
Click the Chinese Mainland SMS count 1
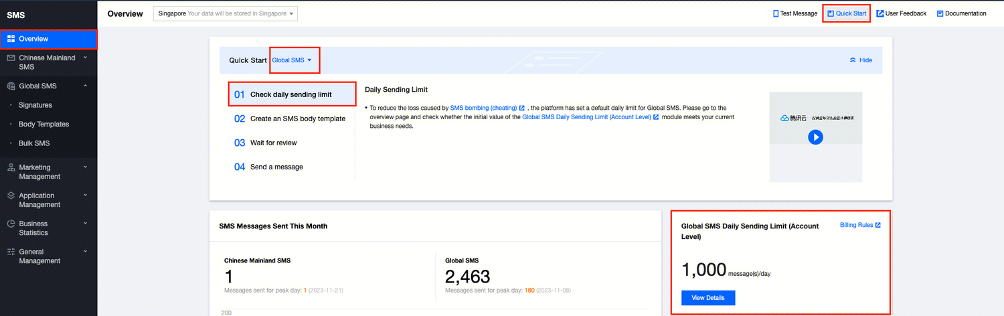[228, 276]
